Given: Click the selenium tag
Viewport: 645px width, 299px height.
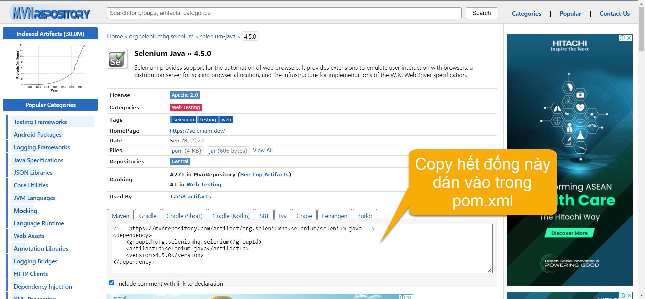Looking at the screenshot, I should pos(183,120).
